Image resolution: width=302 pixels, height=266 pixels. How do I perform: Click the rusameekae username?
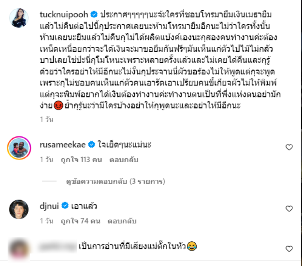pyautogui.click(x=63, y=145)
